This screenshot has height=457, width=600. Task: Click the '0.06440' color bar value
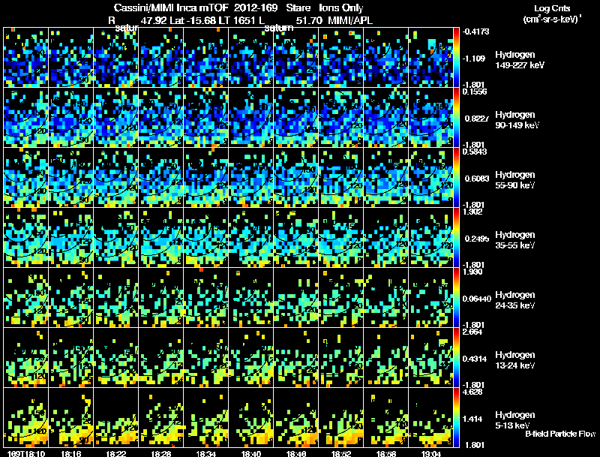(477, 299)
